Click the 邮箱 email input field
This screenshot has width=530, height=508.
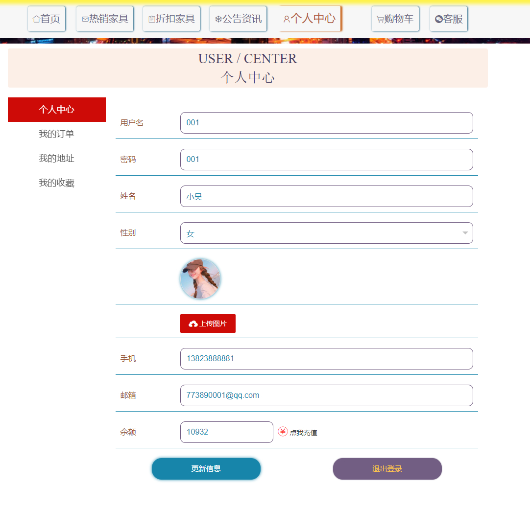(x=327, y=395)
